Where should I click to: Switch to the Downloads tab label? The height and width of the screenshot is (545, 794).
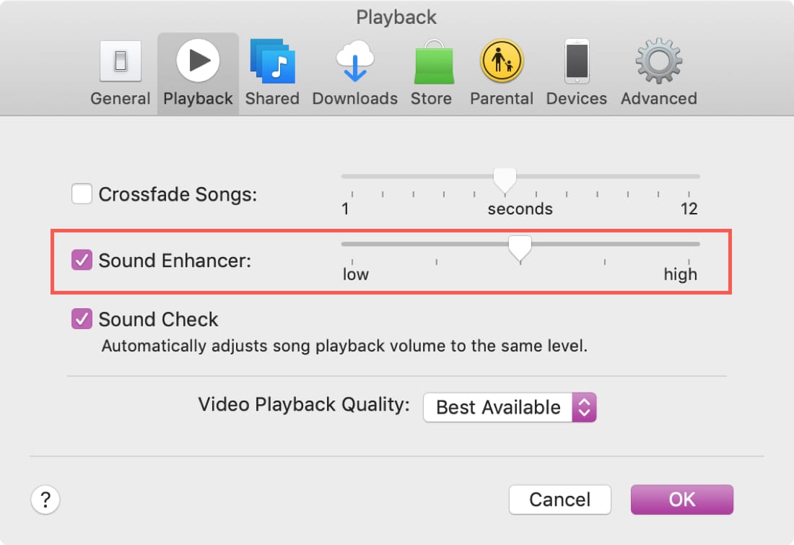pyautogui.click(x=355, y=98)
